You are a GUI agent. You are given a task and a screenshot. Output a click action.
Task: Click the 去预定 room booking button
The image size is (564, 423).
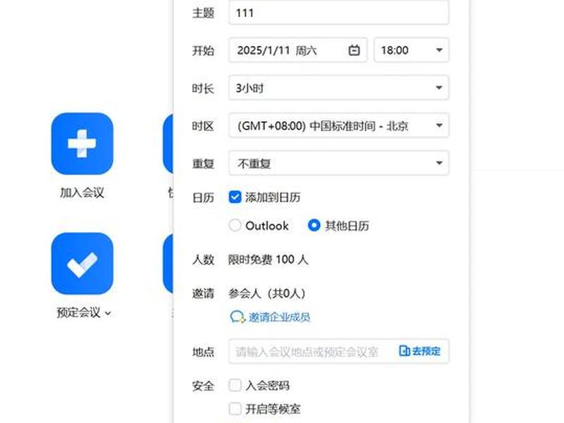[x=419, y=351]
